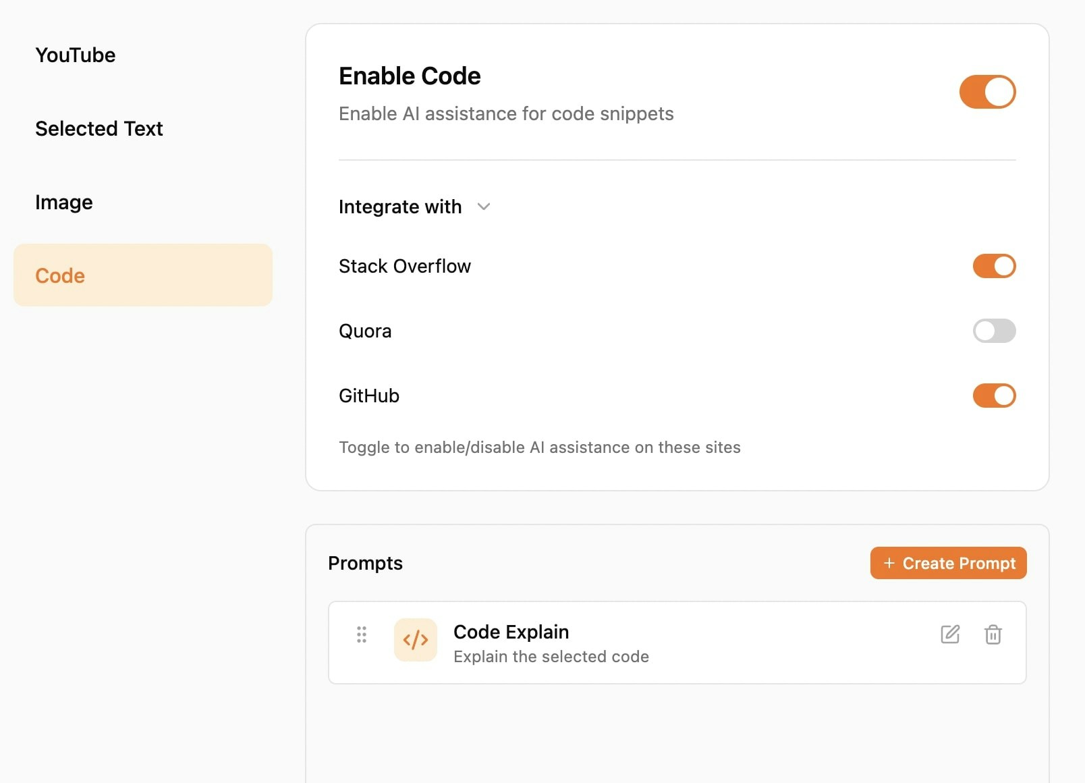This screenshot has width=1085, height=783.
Task: Collapse the Integrate with dropdown
Action: coord(483,207)
